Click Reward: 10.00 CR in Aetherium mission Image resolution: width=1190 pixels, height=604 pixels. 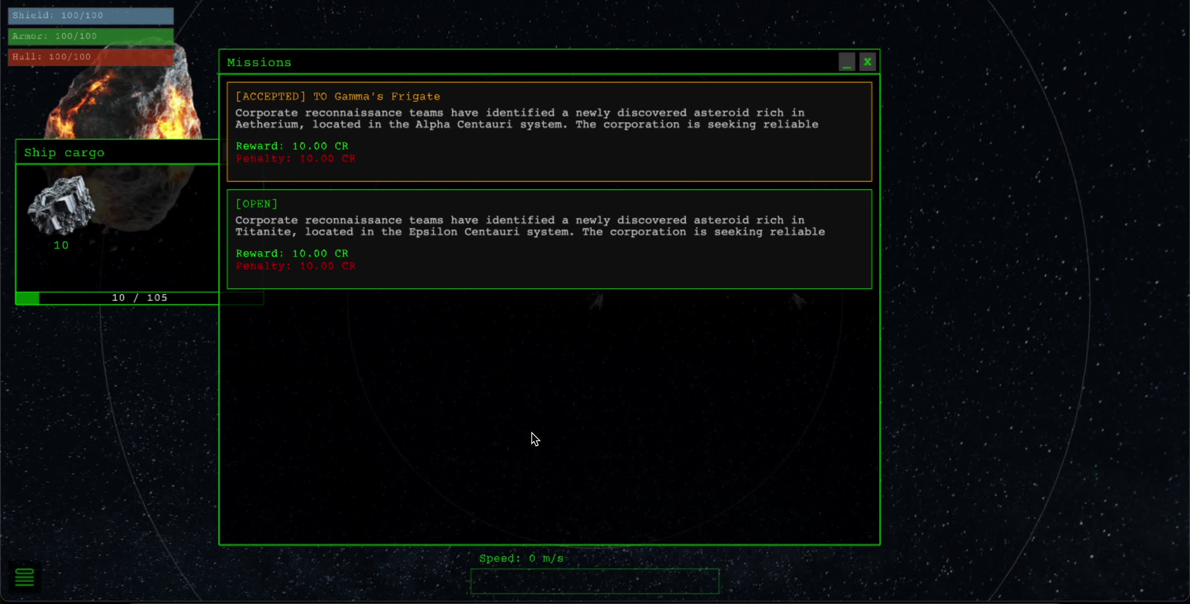(x=292, y=146)
